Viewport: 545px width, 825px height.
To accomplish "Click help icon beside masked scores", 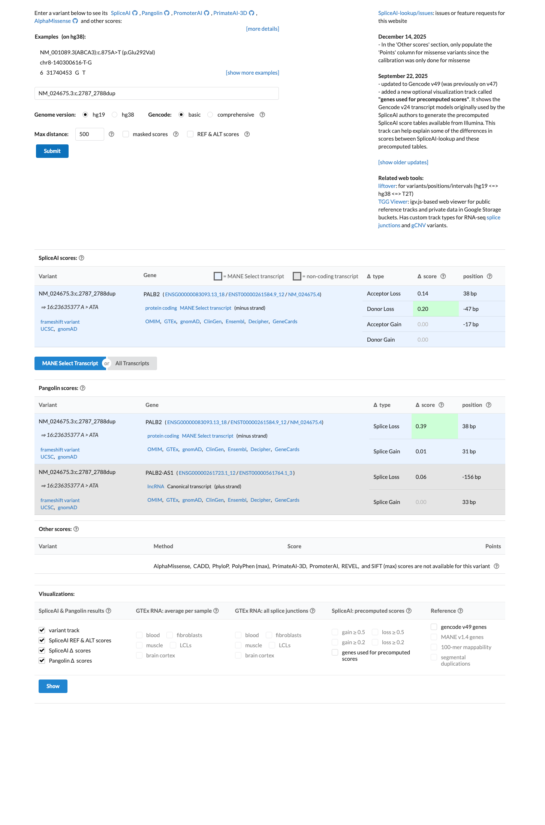I will click(176, 134).
